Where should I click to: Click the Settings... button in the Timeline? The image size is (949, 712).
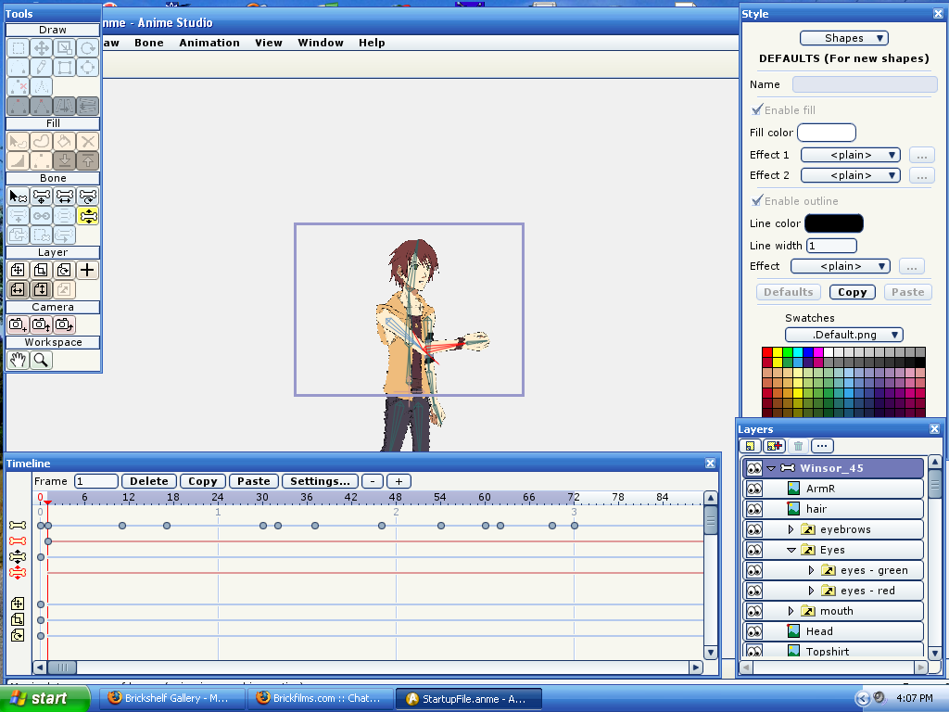(320, 480)
